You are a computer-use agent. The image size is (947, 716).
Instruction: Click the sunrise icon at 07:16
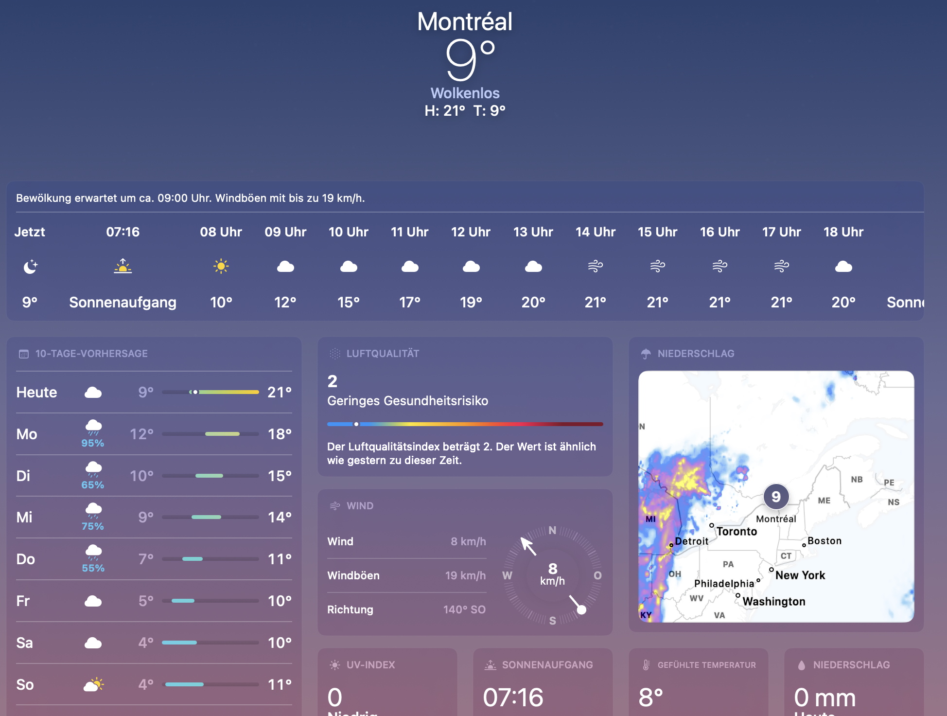click(123, 266)
